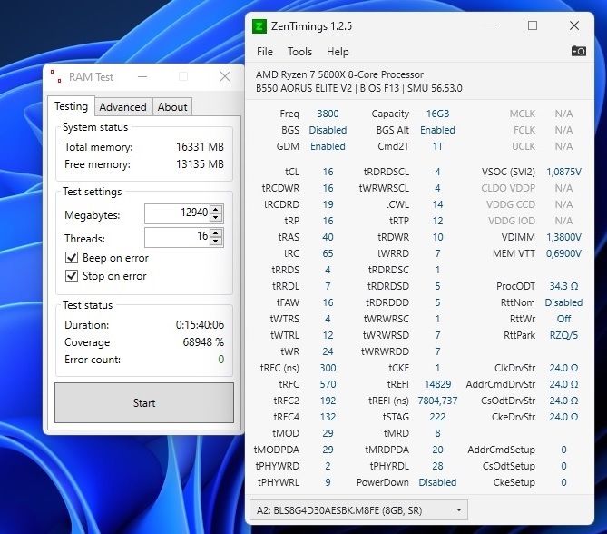
Task: Open the memory module A2 dropdown
Action: [358, 510]
